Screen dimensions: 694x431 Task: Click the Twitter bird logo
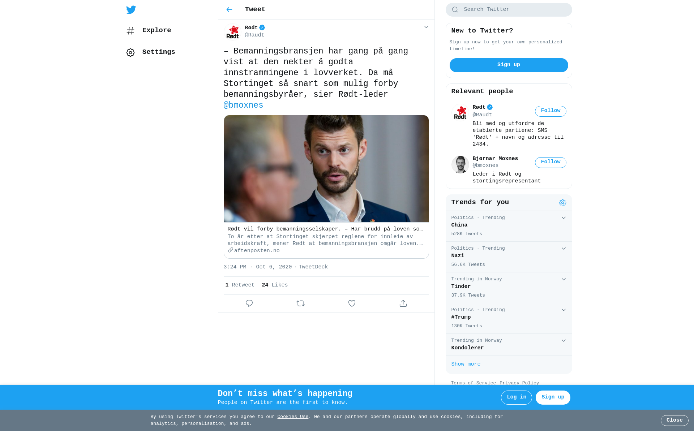point(131,10)
